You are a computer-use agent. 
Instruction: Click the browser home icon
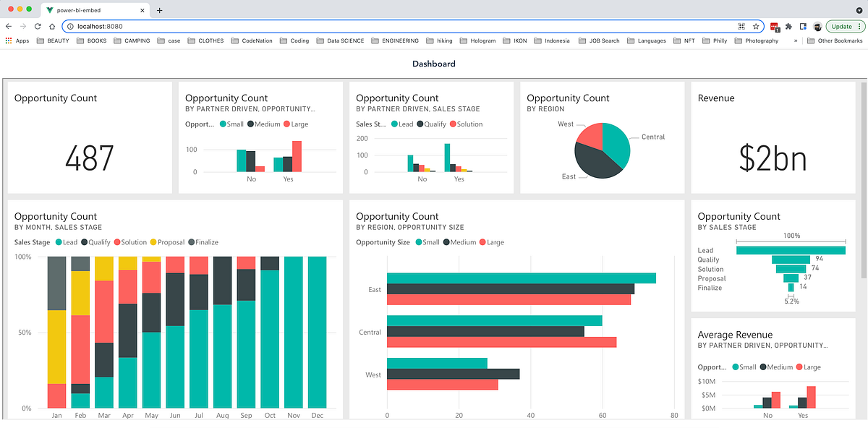[50, 25]
